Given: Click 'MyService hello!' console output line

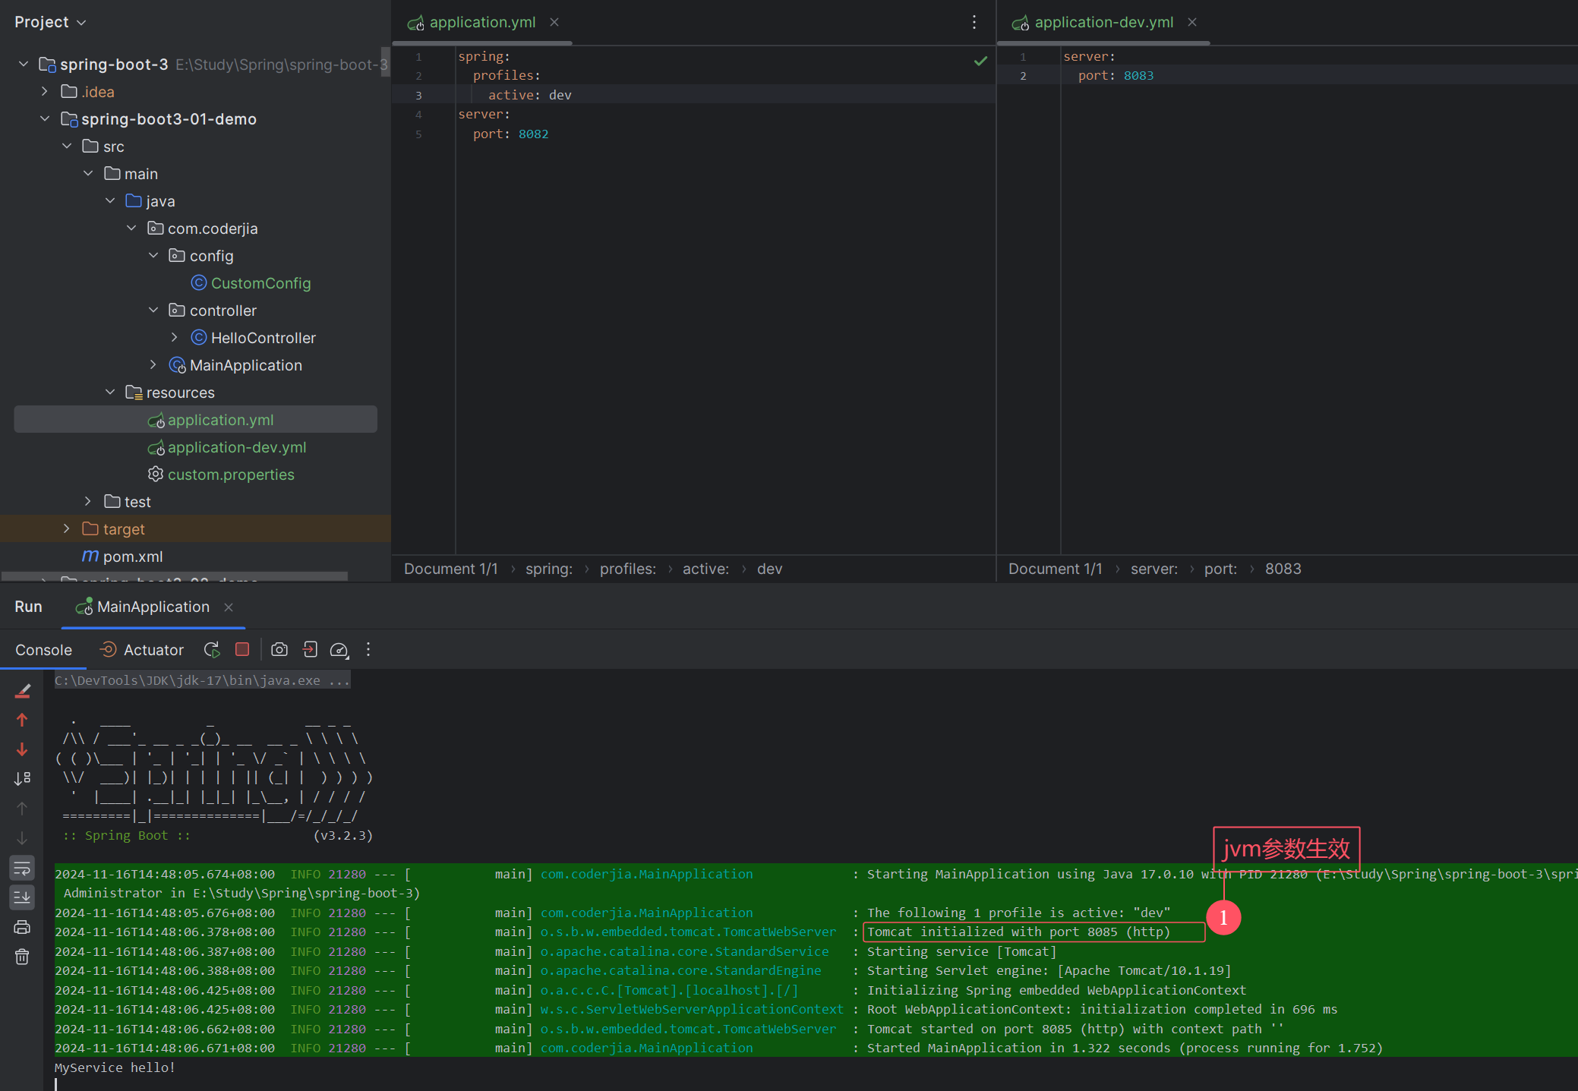Looking at the screenshot, I should click(x=115, y=1067).
